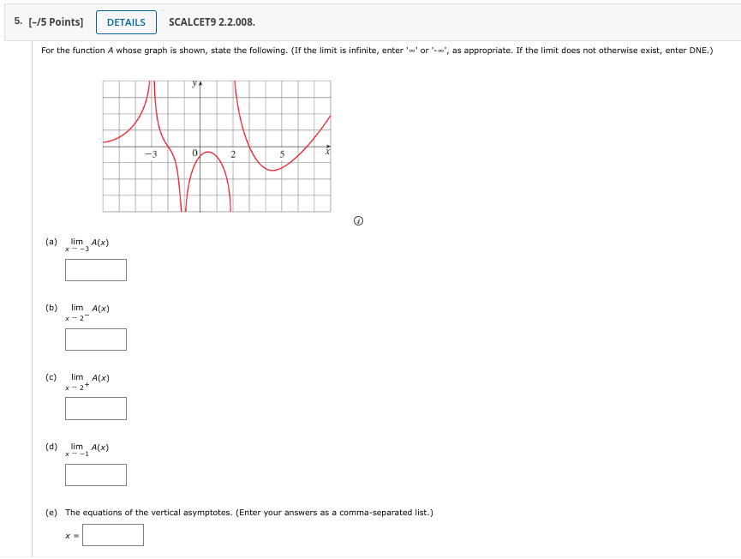Image resolution: width=741 pixels, height=559 pixels.
Task: Click the question number 5 label
Action: point(19,21)
